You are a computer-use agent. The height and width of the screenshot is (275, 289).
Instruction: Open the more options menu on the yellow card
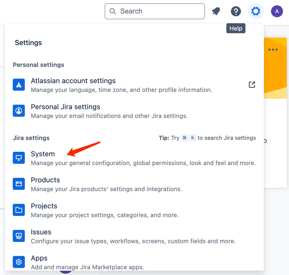(x=273, y=49)
